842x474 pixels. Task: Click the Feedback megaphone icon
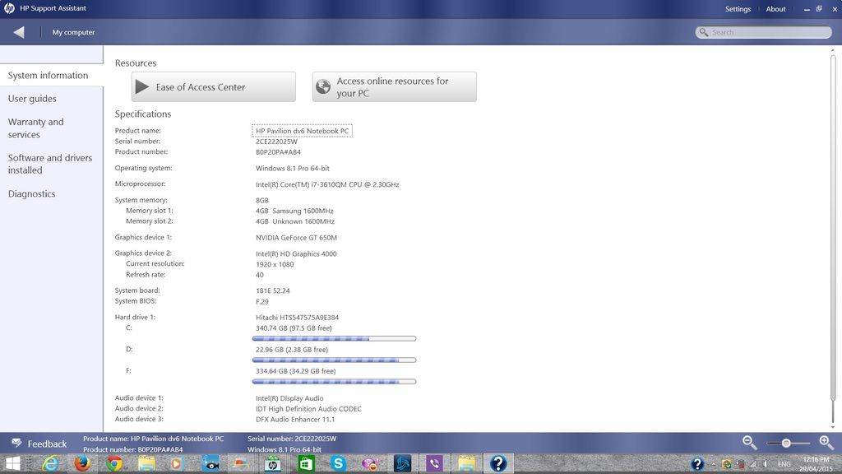pyautogui.click(x=16, y=444)
